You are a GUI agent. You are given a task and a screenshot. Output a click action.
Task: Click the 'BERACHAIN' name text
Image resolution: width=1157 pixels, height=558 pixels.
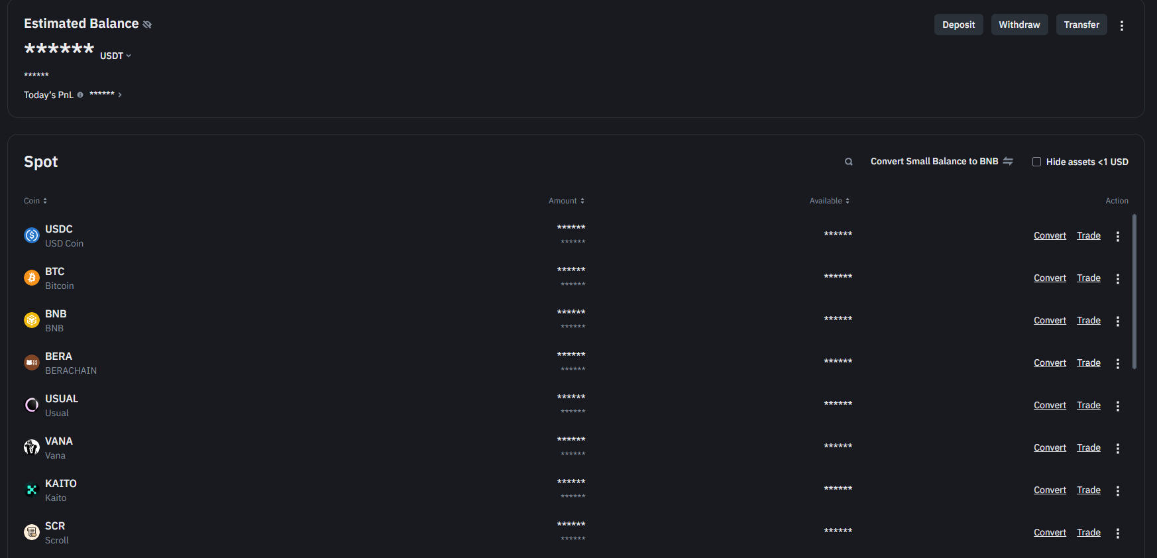(x=71, y=370)
